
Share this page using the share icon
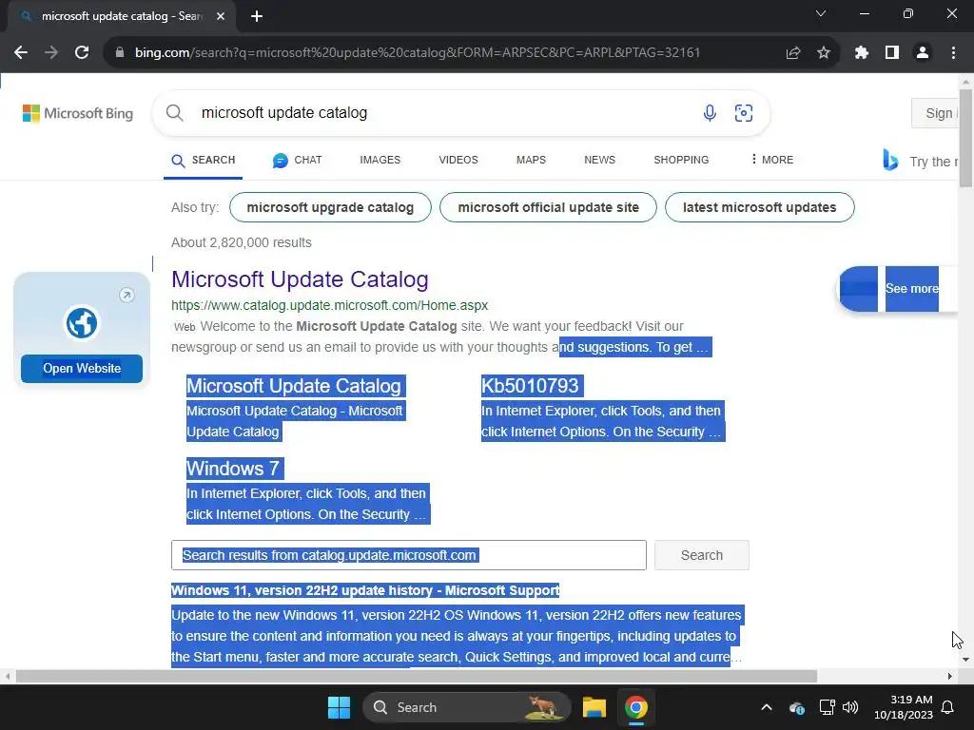click(x=793, y=53)
